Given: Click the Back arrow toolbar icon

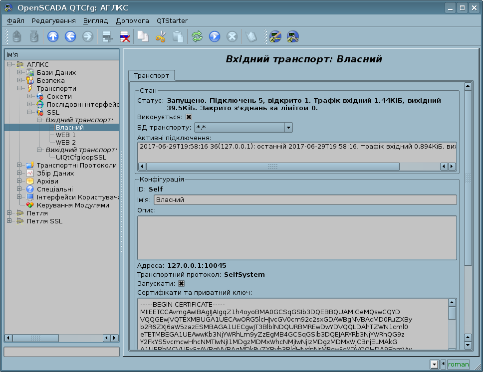Looking at the screenshot, I should tap(70, 36).
